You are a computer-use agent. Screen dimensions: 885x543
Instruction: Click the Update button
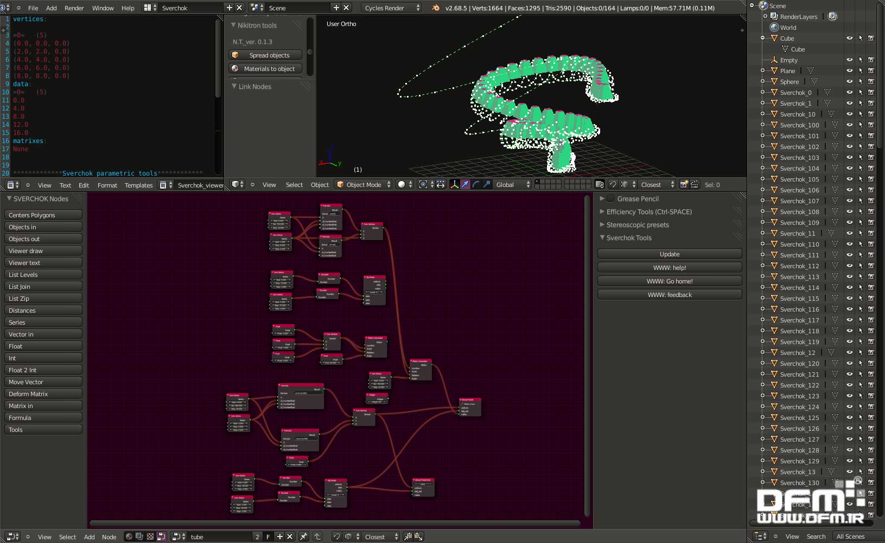click(670, 254)
